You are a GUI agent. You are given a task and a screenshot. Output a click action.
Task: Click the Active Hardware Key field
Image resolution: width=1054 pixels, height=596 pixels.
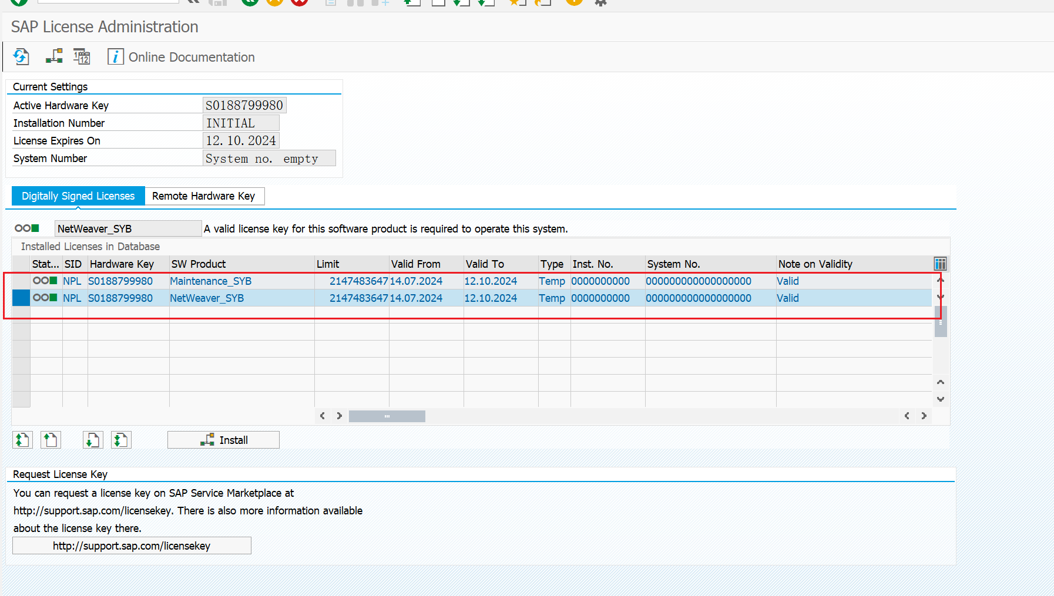(244, 106)
